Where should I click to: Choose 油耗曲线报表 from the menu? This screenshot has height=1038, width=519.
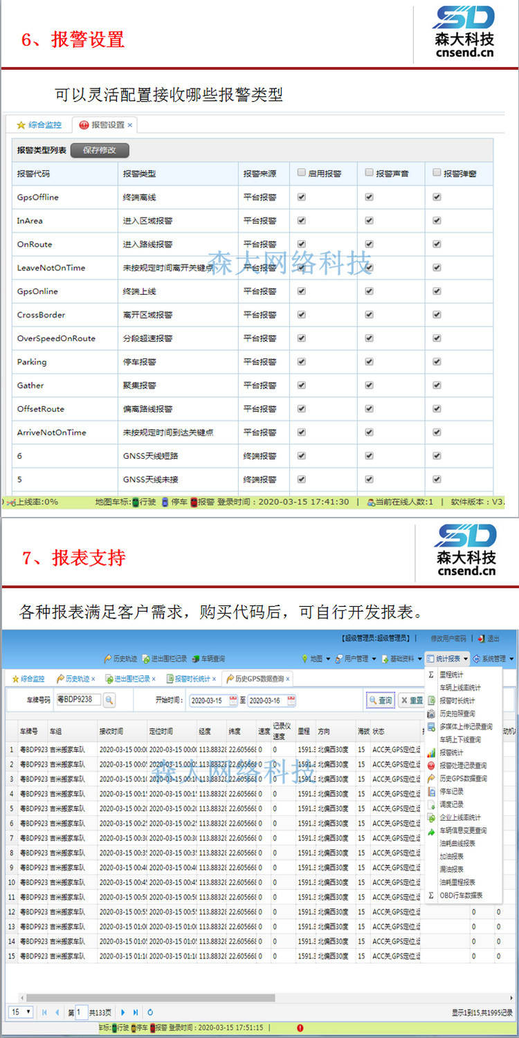point(457,843)
